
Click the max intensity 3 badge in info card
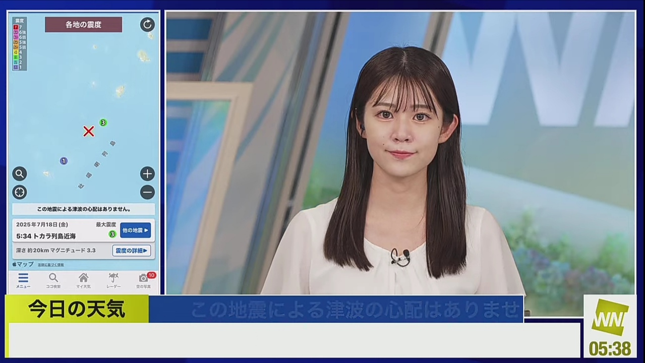(x=112, y=234)
